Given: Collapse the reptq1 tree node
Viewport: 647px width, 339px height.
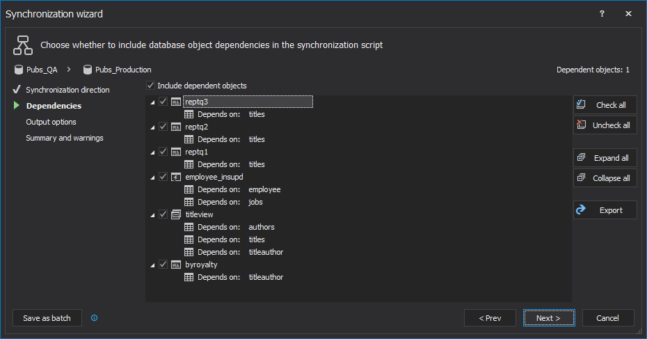Looking at the screenshot, I should tap(153, 152).
